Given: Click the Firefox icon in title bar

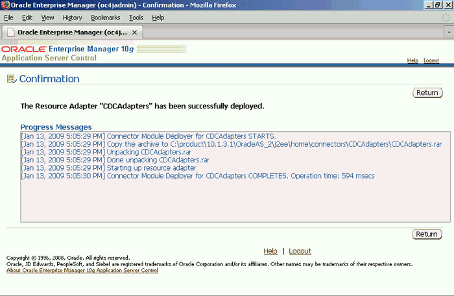Looking at the screenshot, I should point(5,5).
